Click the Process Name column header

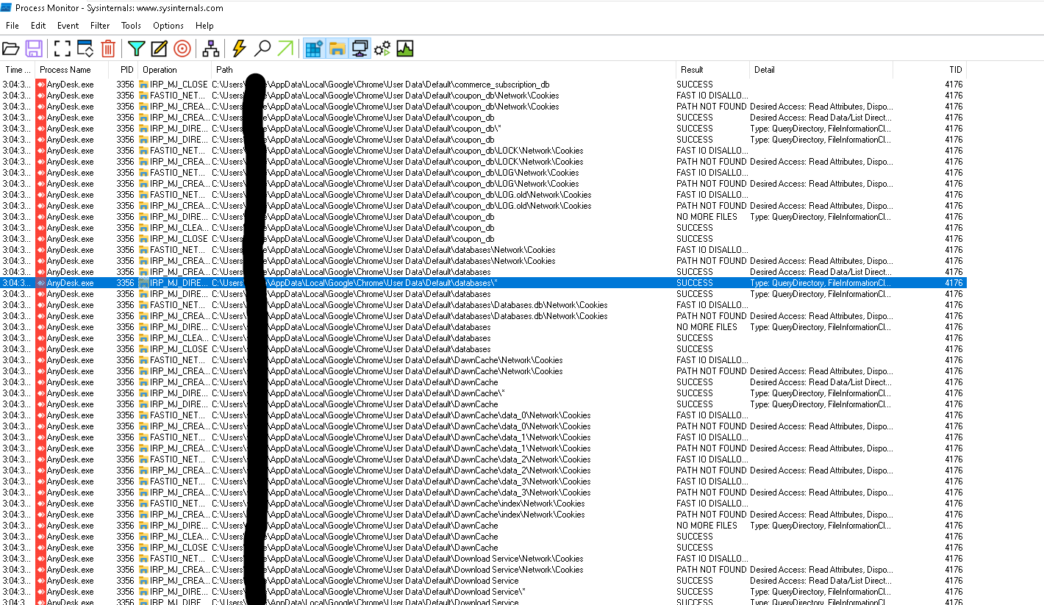click(72, 70)
